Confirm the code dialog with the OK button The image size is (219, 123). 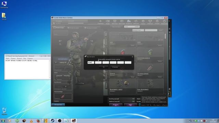pyautogui.click(x=104, y=67)
